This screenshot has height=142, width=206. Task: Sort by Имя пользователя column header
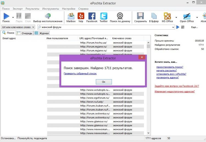click(x=62, y=38)
